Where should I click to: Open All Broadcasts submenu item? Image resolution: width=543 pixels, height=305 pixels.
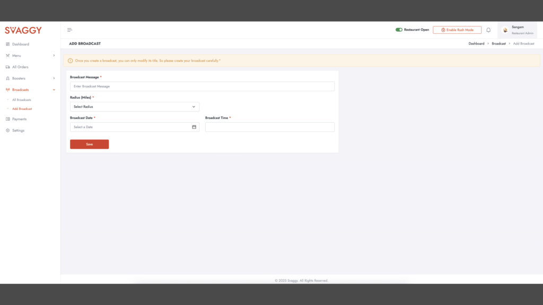pos(22,100)
